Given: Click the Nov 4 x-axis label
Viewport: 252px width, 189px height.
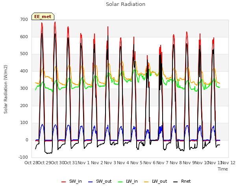Looking at the screenshot, I should point(123,163).
